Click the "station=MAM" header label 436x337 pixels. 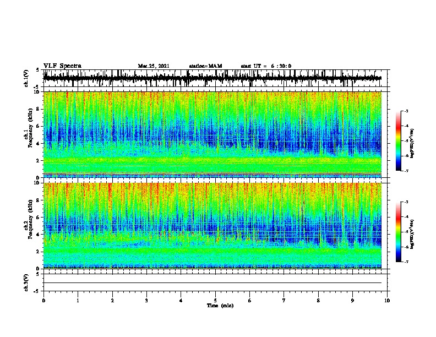coord(205,66)
